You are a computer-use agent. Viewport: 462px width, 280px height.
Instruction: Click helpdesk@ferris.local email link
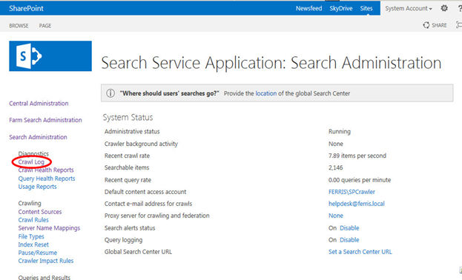click(357, 204)
